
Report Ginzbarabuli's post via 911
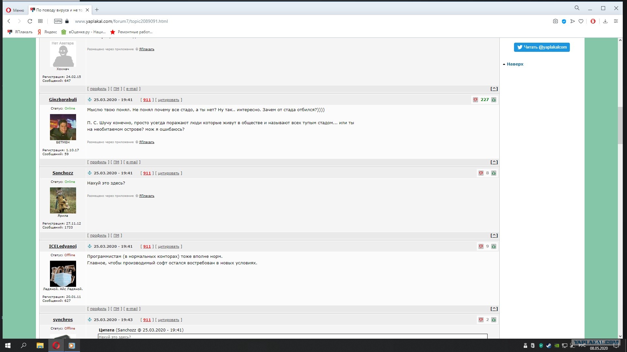click(x=147, y=100)
